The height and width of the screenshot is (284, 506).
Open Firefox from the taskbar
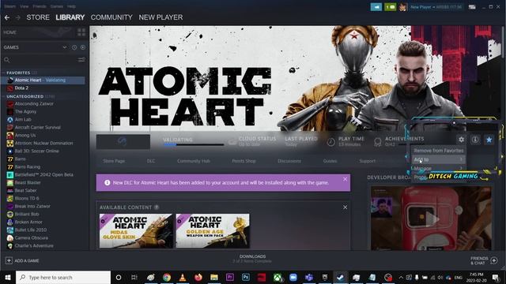[x=198, y=277]
